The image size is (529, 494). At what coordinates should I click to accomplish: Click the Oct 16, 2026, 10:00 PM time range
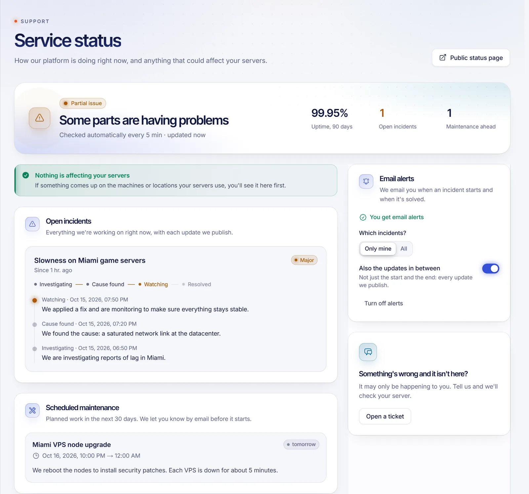pyautogui.click(x=91, y=456)
